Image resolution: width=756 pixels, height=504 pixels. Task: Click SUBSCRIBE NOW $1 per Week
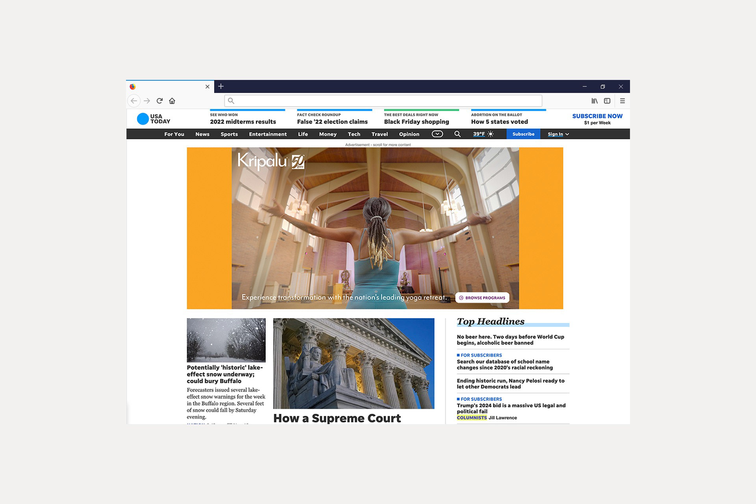coord(597,119)
